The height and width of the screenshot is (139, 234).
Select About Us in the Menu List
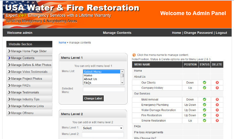tap(90, 79)
